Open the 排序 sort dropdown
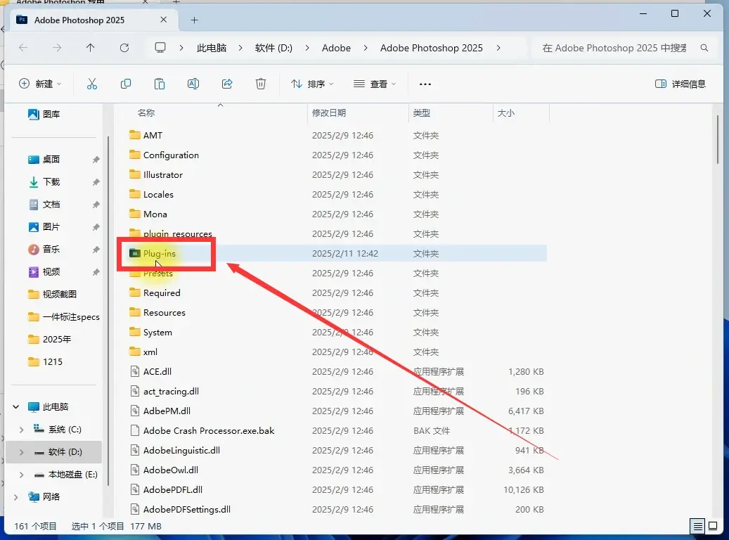Viewport: 729px width, 540px height. (x=312, y=84)
